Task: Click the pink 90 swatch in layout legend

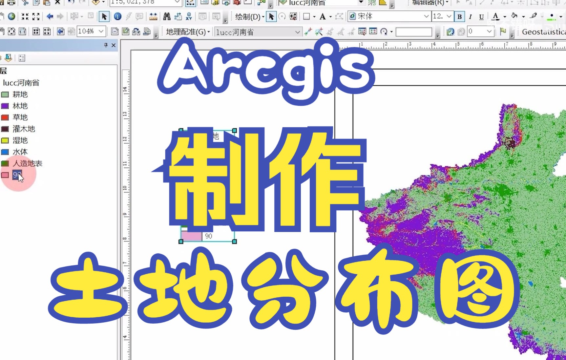Action: point(192,236)
